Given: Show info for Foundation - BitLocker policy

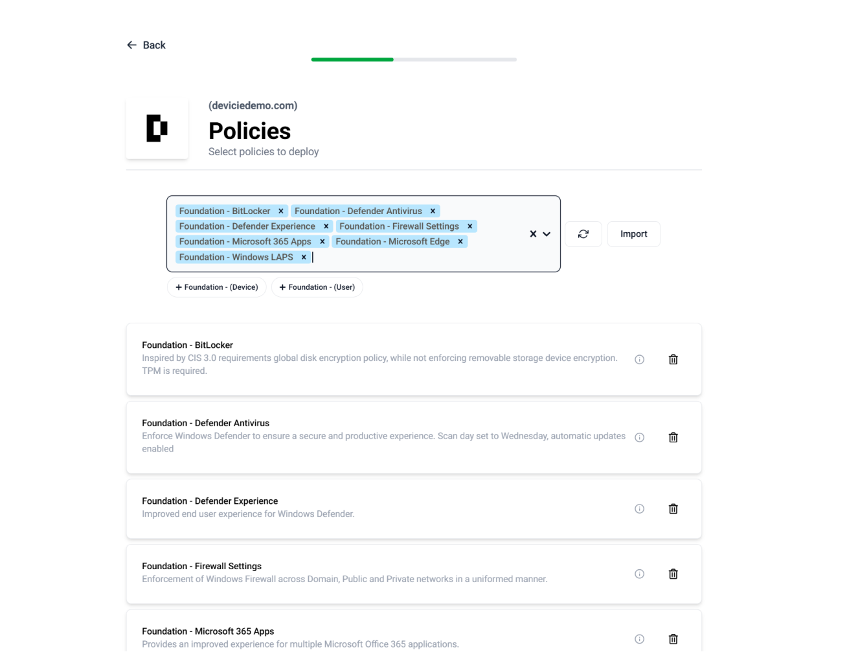Looking at the screenshot, I should (639, 360).
